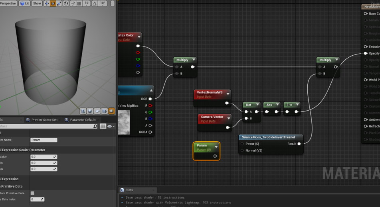
Task: Collapse the Param node using its arrow
Action: tap(216, 146)
